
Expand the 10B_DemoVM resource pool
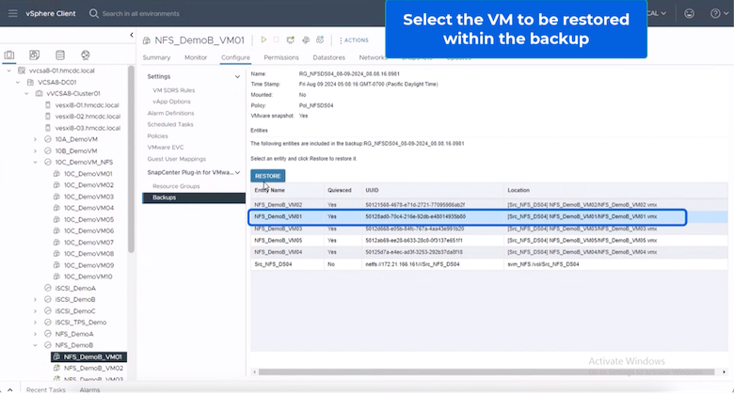click(x=35, y=151)
